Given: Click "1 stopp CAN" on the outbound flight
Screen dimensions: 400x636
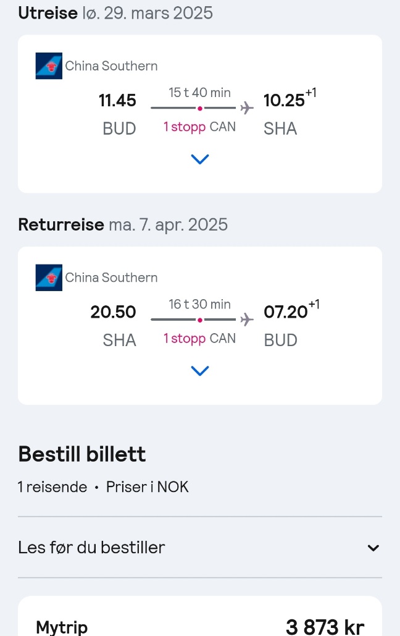Looking at the screenshot, I should pyautogui.click(x=199, y=127).
